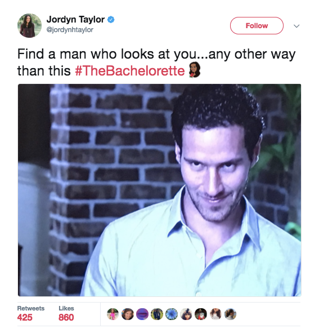Follow Jordyn Taylor
319x333 pixels.
[x=257, y=26]
